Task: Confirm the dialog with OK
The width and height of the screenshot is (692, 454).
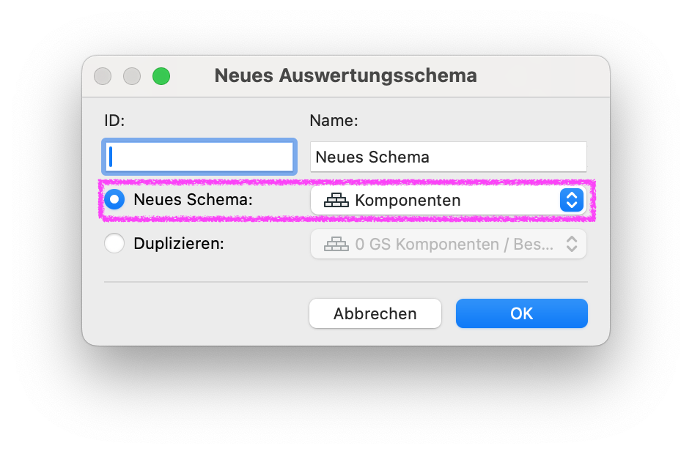Action: coord(522,313)
